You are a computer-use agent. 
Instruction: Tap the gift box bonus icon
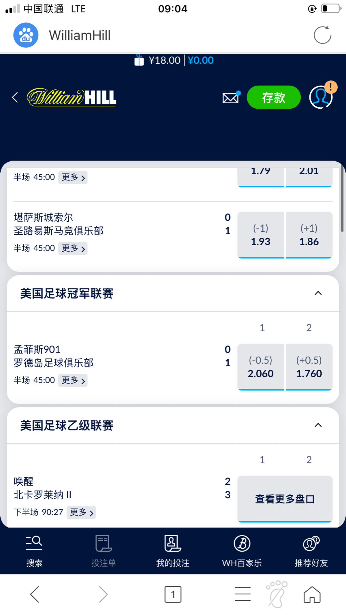pyautogui.click(x=139, y=60)
